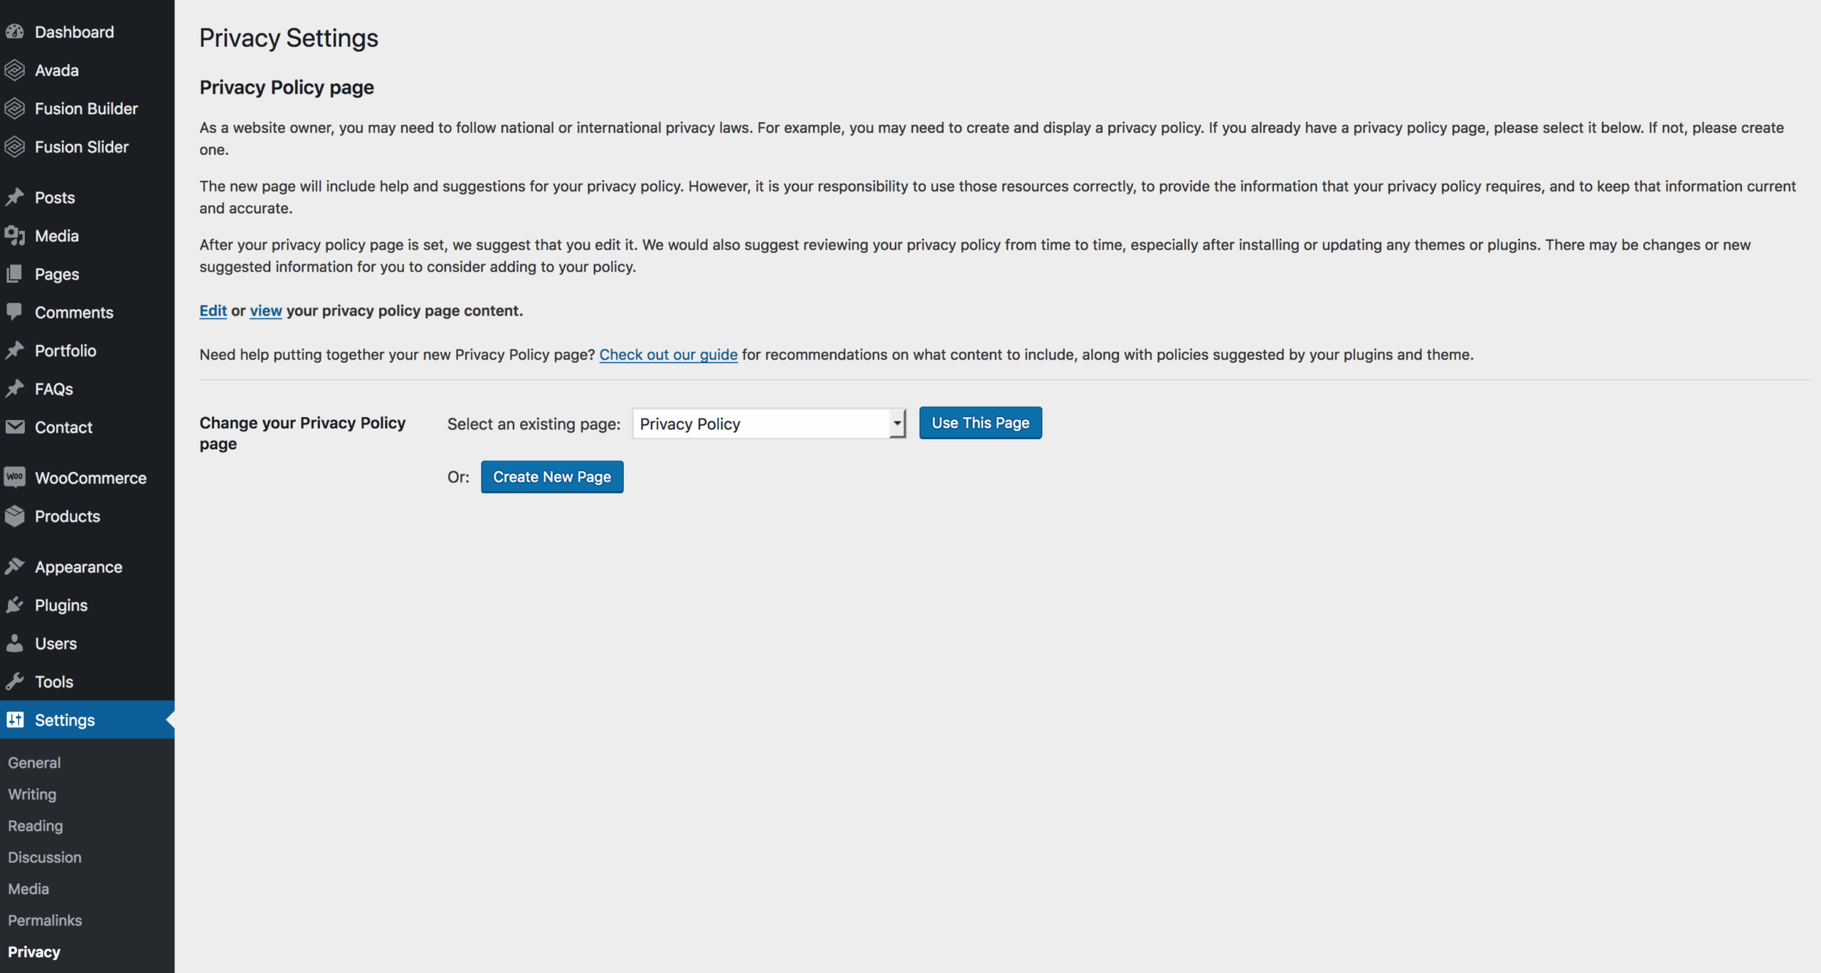
Task: Switch to the Reading settings item
Action: [35, 825]
